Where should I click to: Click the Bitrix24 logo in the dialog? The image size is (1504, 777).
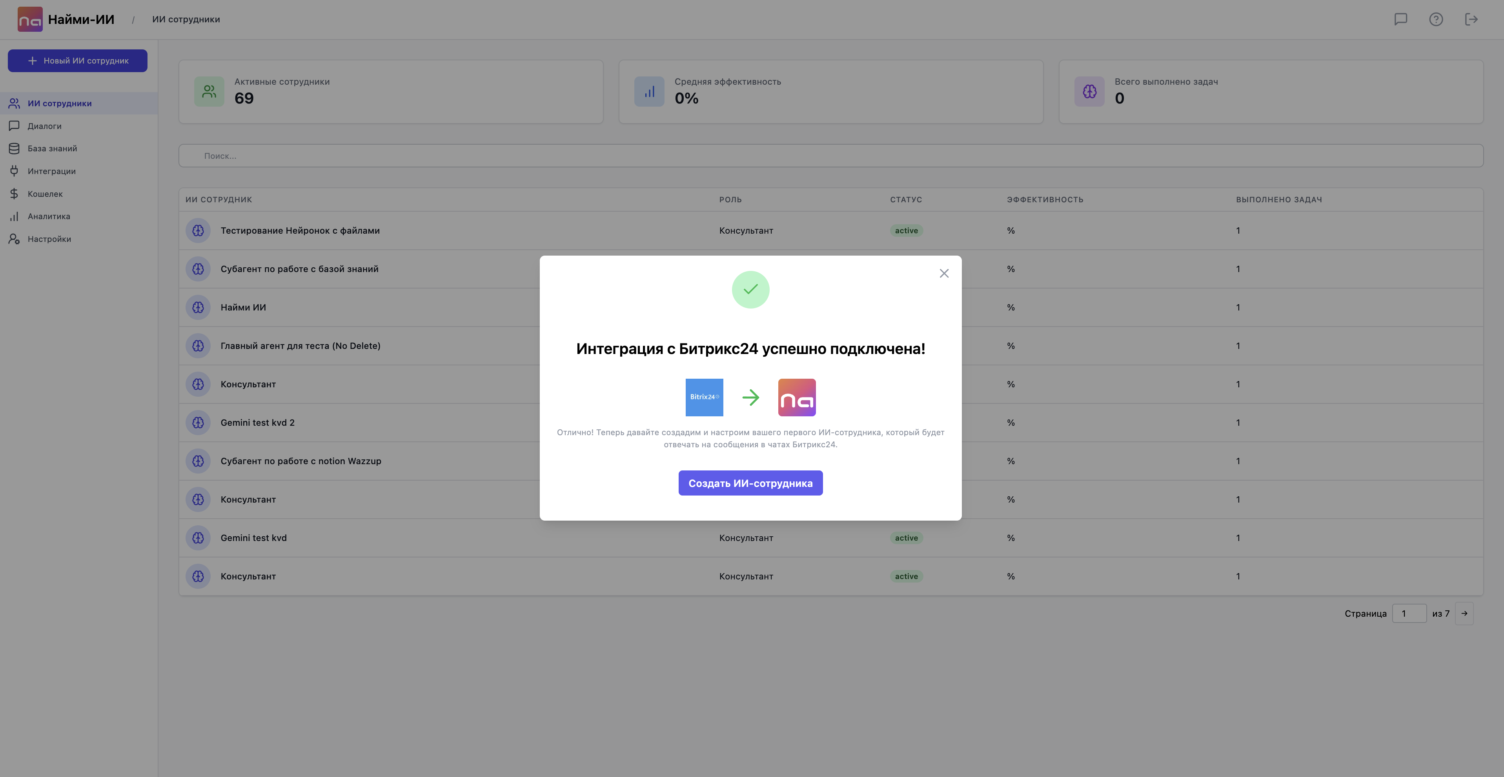(704, 397)
